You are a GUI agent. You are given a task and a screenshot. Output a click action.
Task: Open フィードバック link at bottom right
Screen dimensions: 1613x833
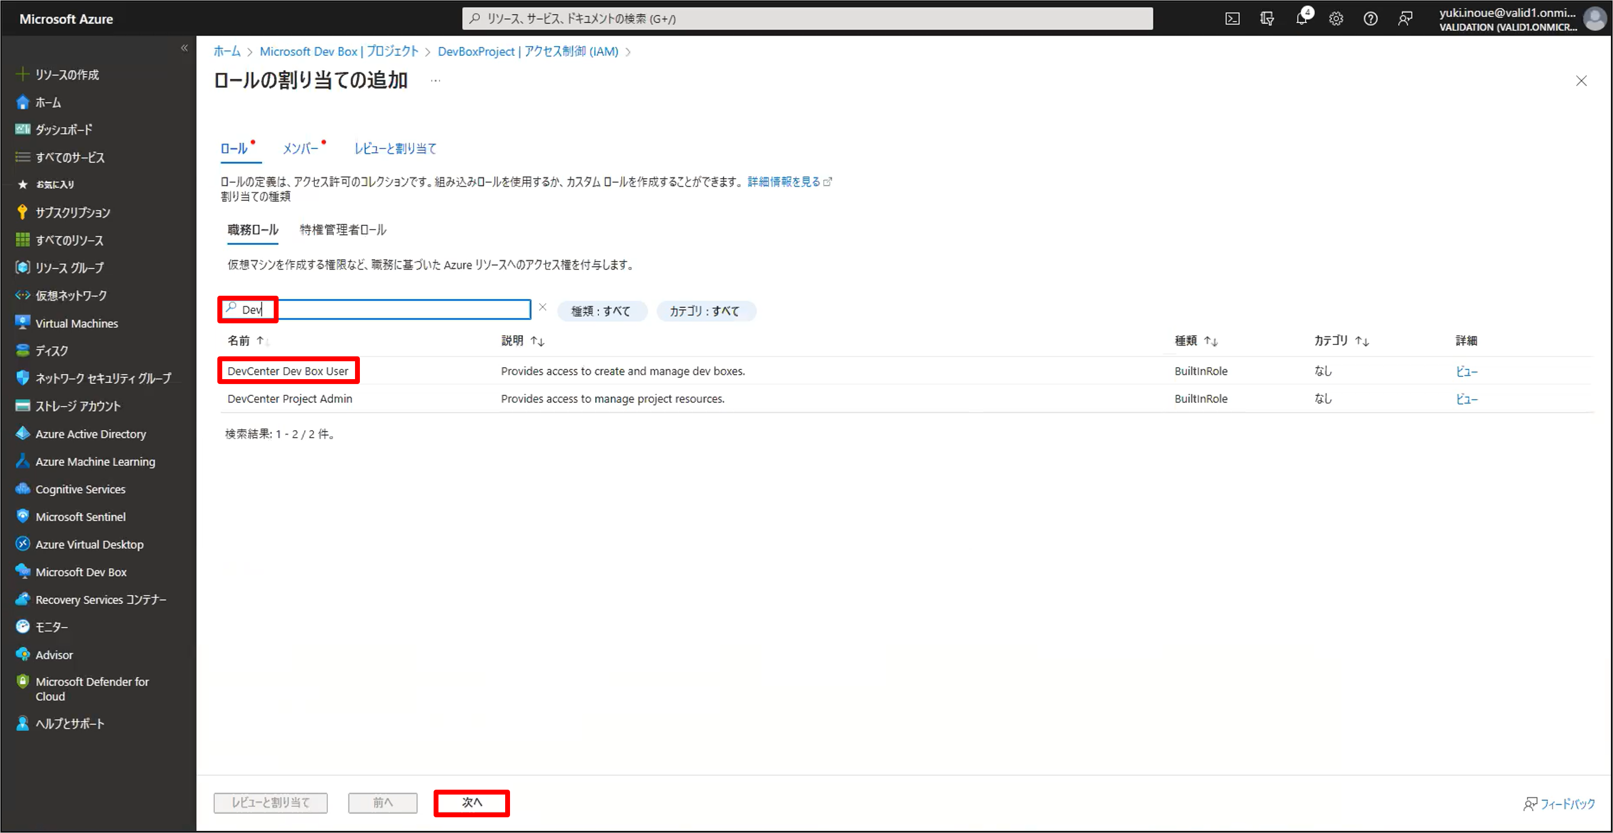[1559, 804]
